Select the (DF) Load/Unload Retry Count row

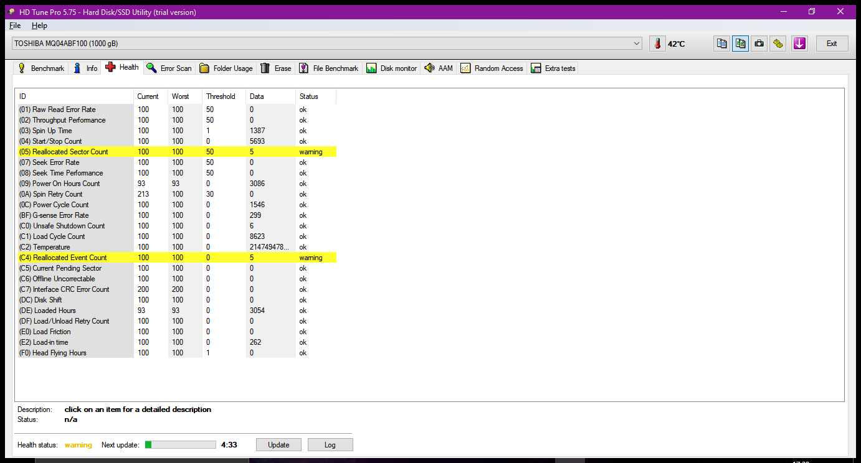176,321
